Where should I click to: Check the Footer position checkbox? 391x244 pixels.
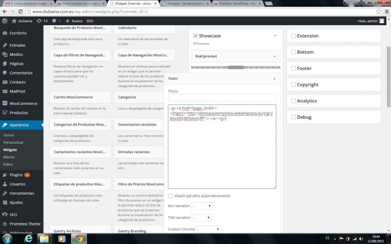[x=294, y=68]
